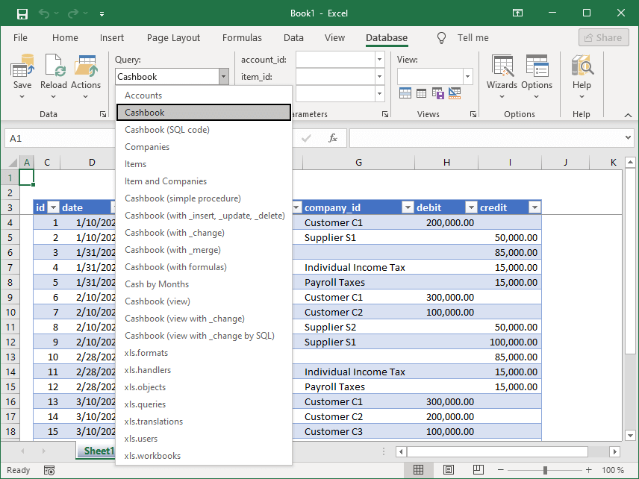
Task: Select the Table view icon in Views group
Action: pos(421,93)
